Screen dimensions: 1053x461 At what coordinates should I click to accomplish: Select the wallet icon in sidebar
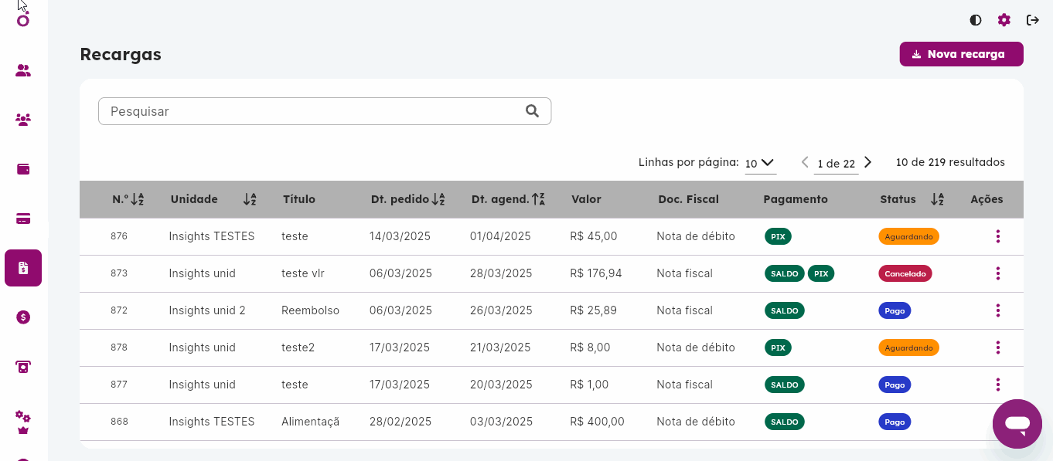pyautogui.click(x=23, y=169)
